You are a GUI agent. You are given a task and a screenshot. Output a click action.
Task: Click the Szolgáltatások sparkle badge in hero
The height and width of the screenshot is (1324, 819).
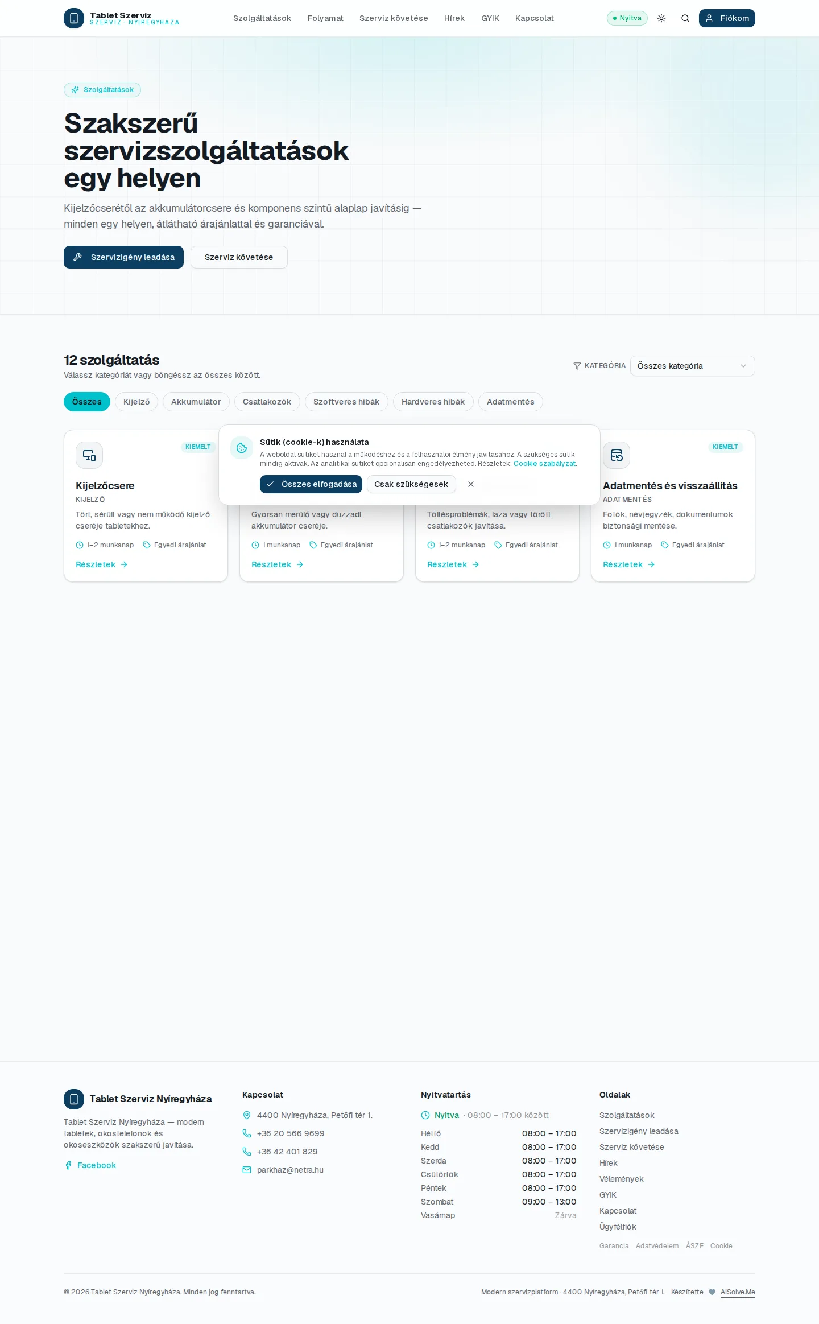click(x=102, y=90)
